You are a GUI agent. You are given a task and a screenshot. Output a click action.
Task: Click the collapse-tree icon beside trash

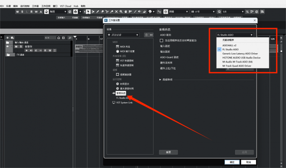coord(151,35)
